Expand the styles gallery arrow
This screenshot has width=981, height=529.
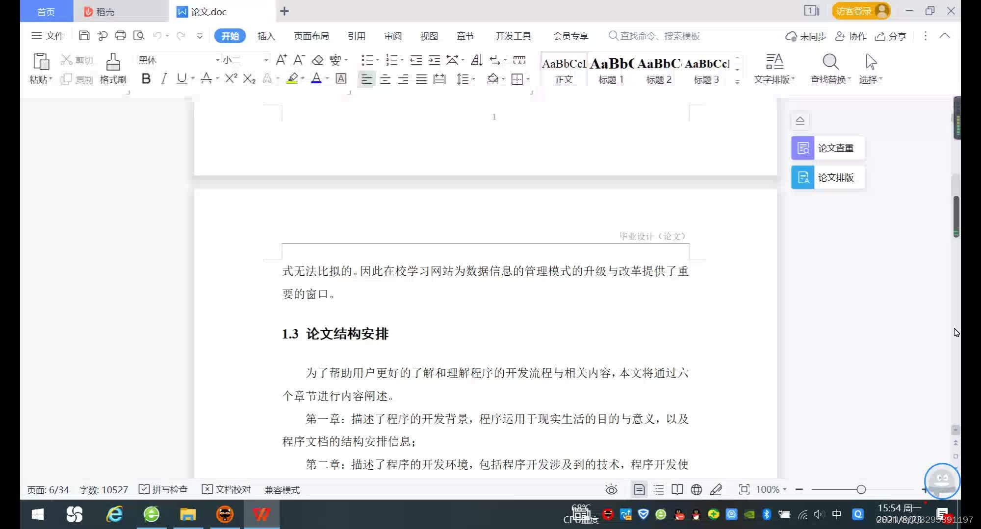coord(737,82)
